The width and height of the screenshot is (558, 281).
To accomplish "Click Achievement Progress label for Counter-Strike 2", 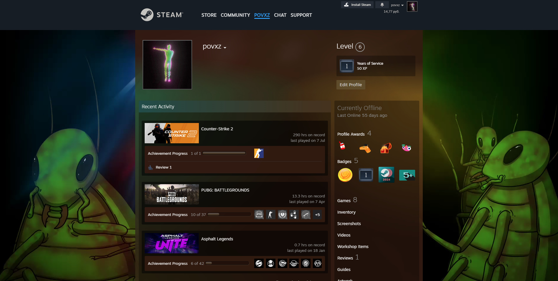I will click(x=168, y=153).
